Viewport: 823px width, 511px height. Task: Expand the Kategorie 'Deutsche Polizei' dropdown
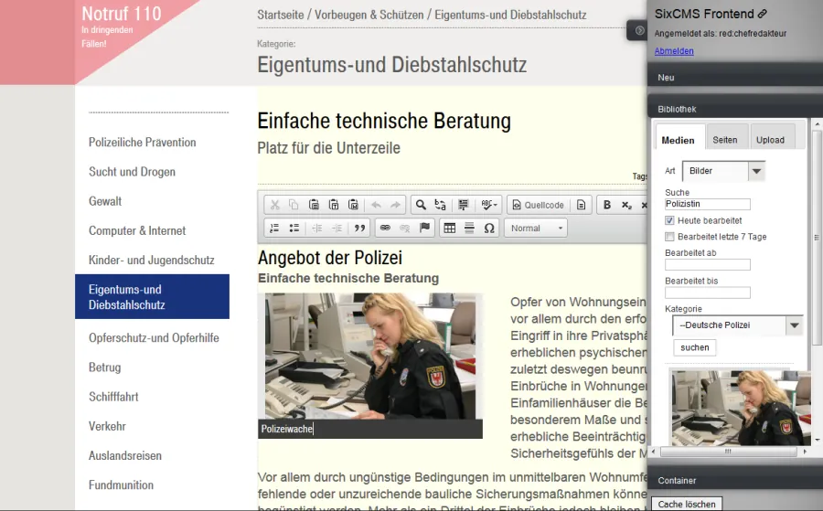coord(794,325)
